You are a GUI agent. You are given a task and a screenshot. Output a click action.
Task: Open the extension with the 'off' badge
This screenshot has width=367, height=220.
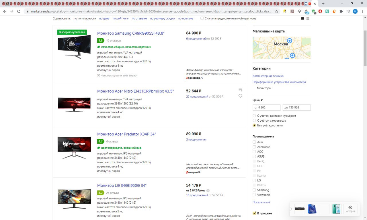tap(307, 11)
